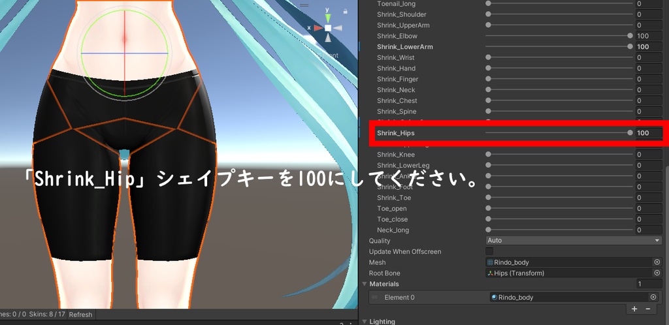Click the Shrink_Hand value field
669x325 pixels.
click(649, 68)
